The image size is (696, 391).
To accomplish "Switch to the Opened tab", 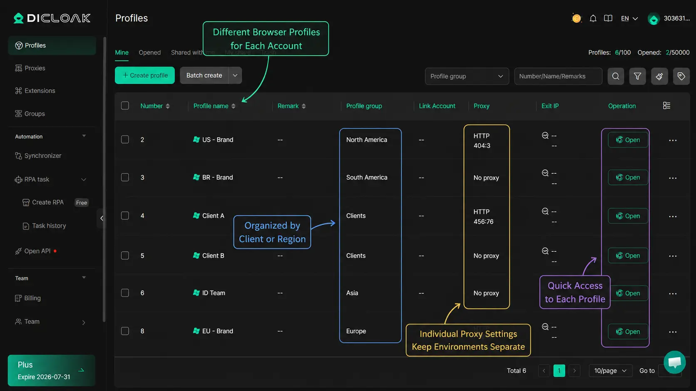I will pos(149,52).
